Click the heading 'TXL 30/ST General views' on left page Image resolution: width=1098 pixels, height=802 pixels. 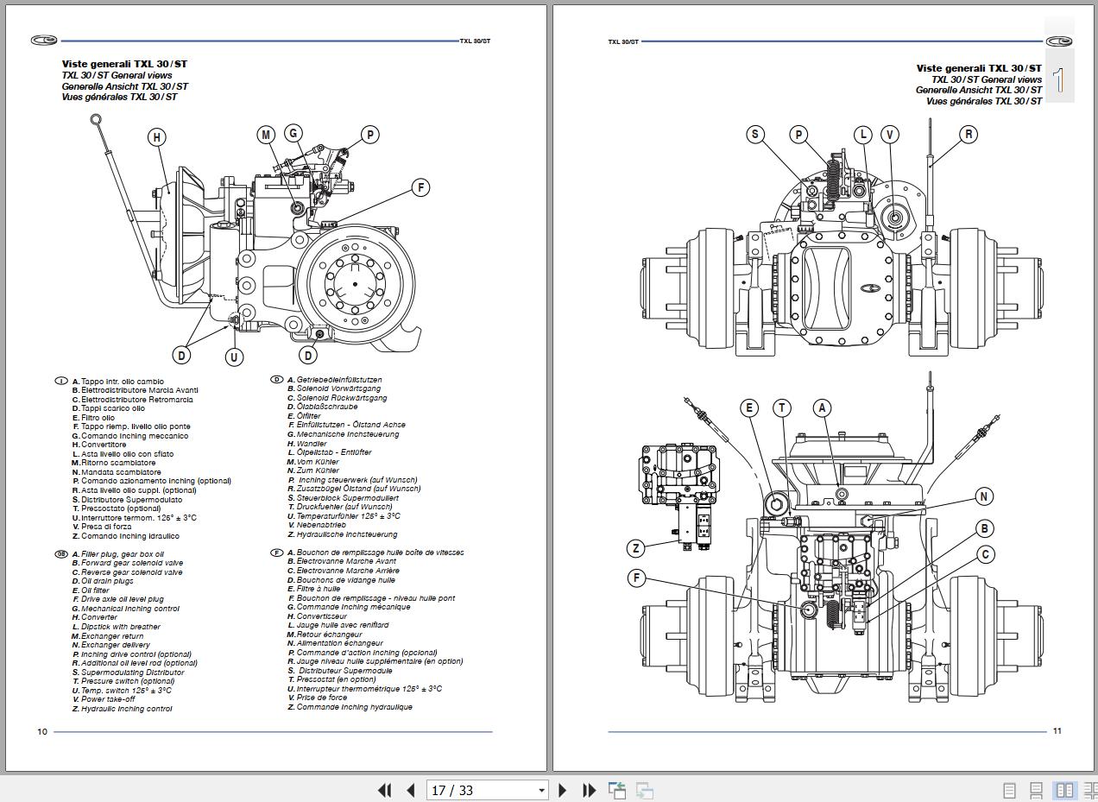coord(117,75)
